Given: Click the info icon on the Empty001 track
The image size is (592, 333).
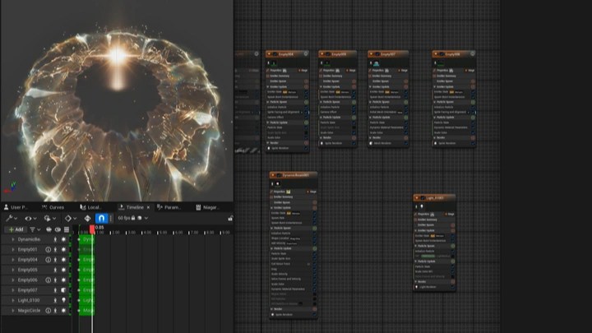Looking at the screenshot, I should [48, 249].
